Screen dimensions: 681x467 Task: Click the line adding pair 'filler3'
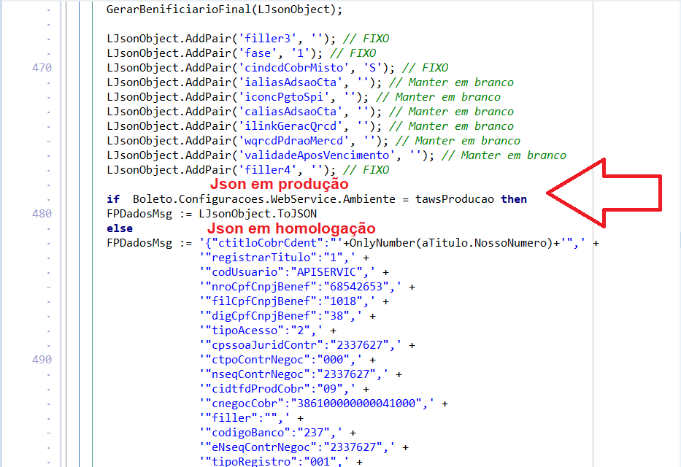tap(247, 39)
